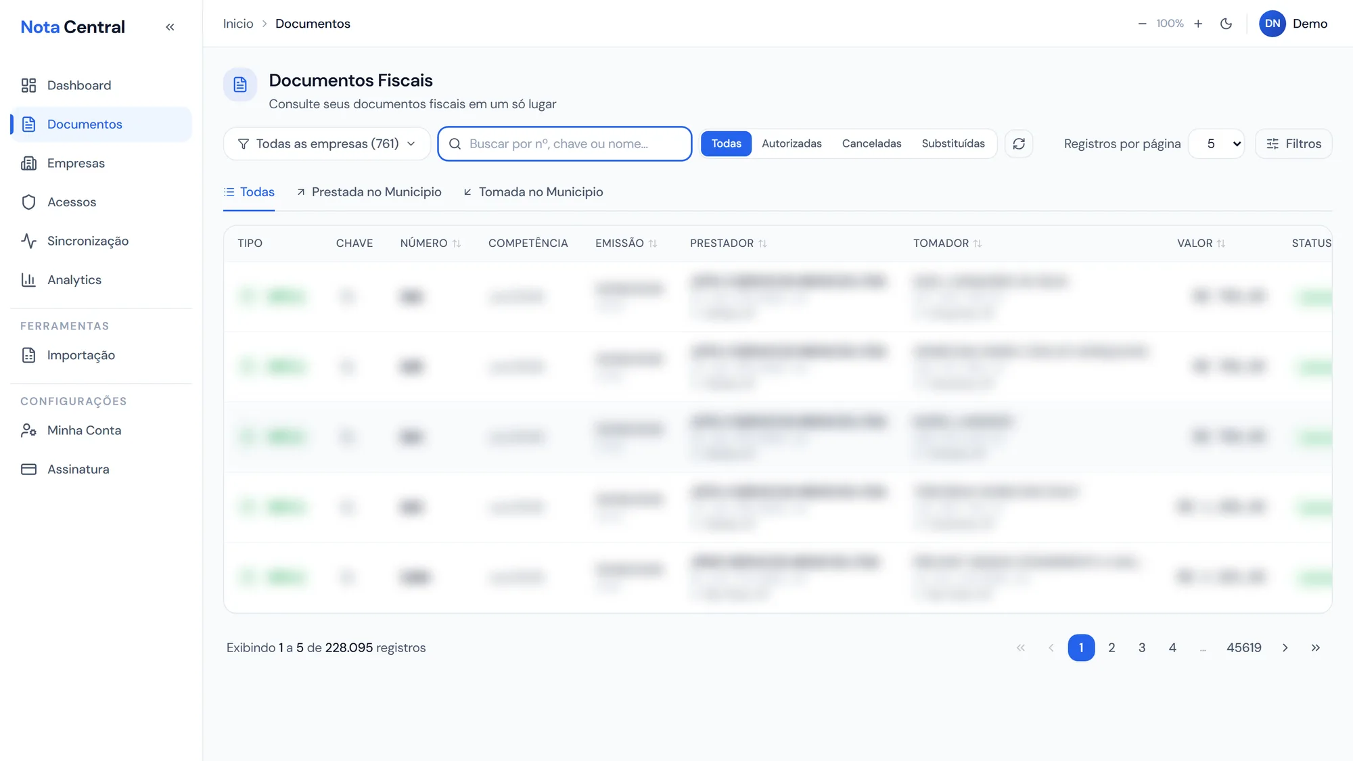Screen dimensions: 1353x761
Task: Click the Empresas building icon
Action: pyautogui.click(x=28, y=163)
